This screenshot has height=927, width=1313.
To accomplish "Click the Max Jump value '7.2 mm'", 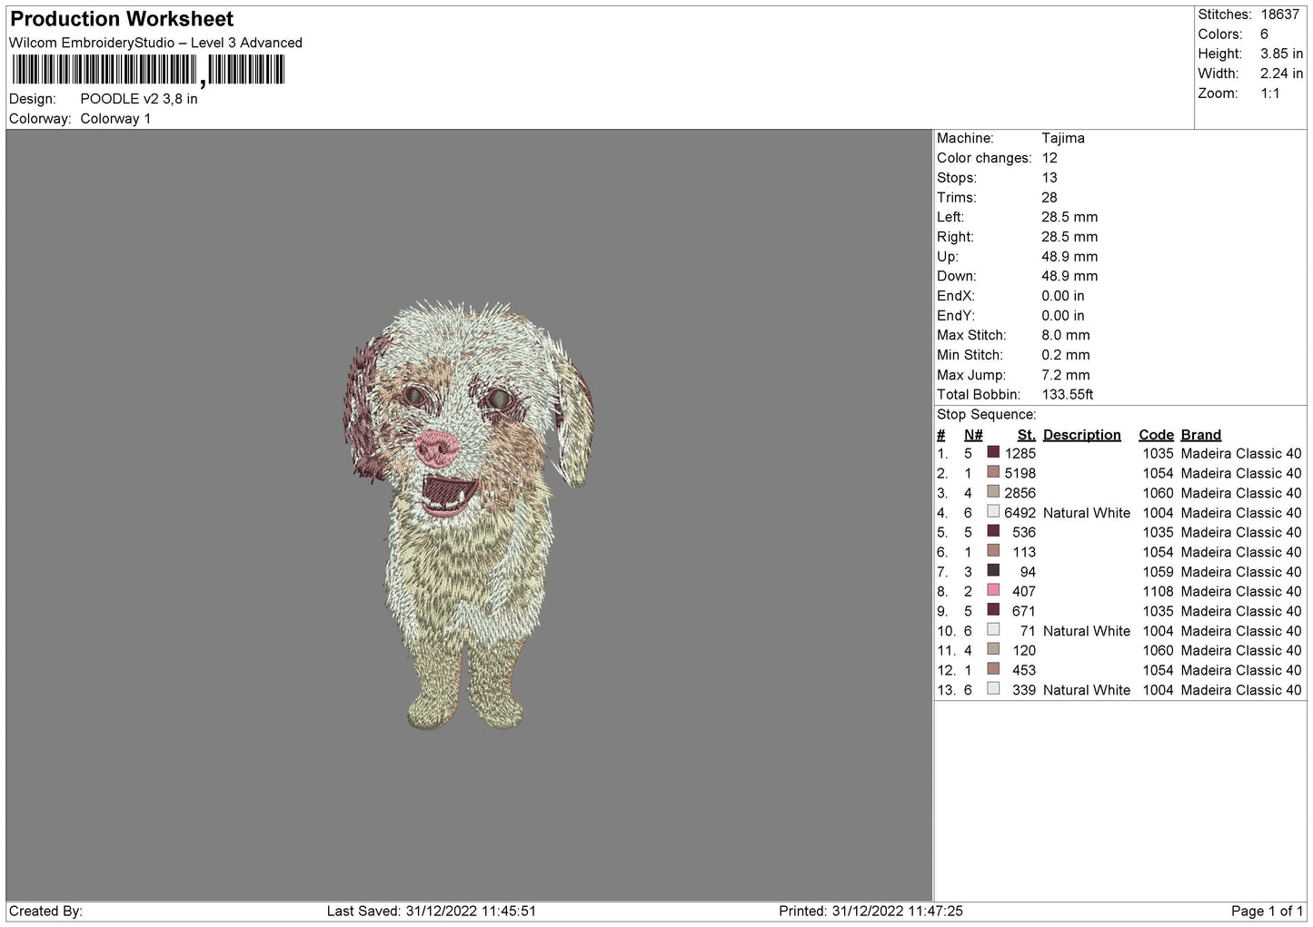I will (x=1066, y=375).
